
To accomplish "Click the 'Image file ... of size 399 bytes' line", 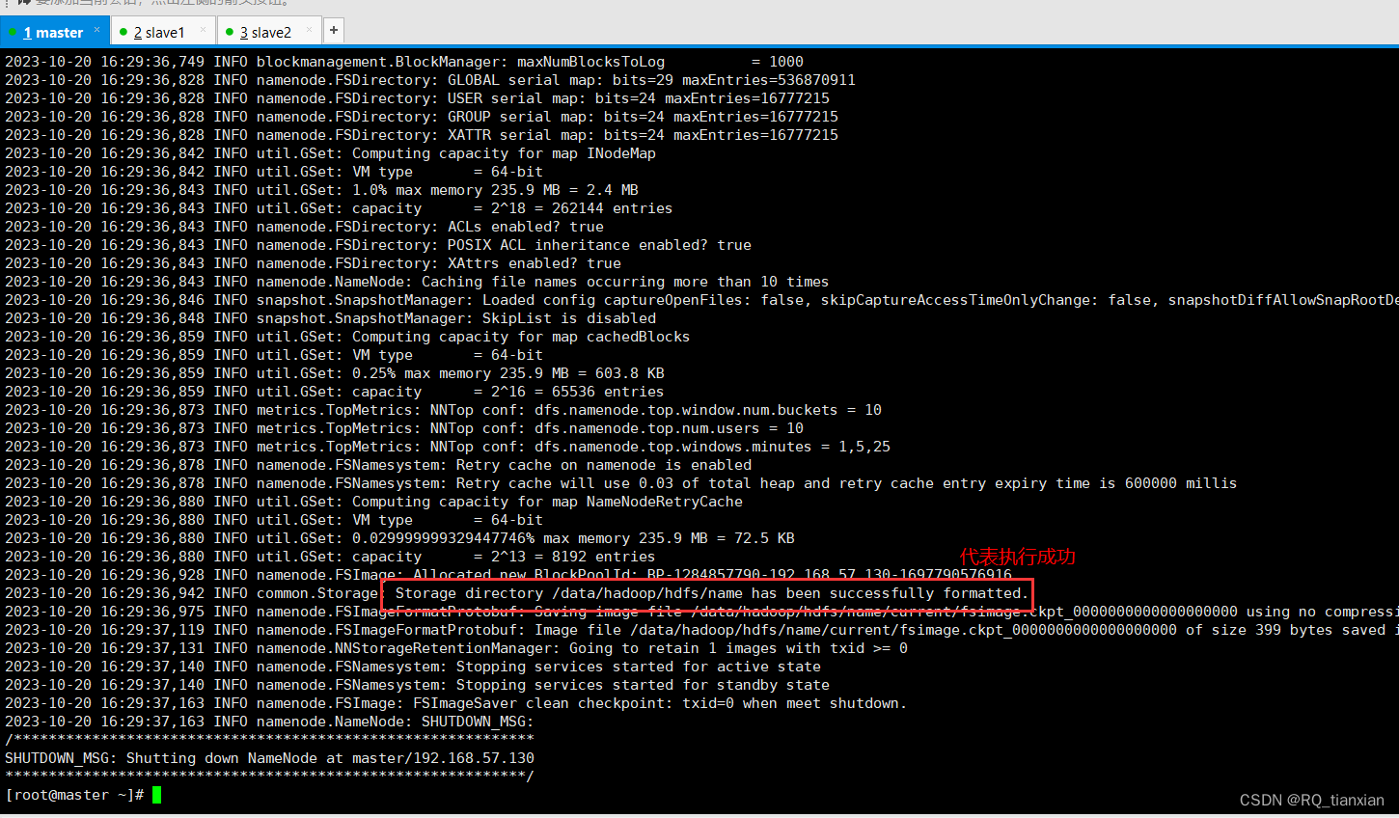I will (701, 630).
